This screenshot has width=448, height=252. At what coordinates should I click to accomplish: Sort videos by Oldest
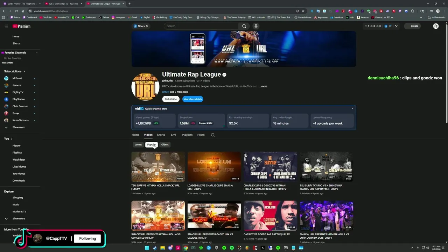[x=165, y=145]
